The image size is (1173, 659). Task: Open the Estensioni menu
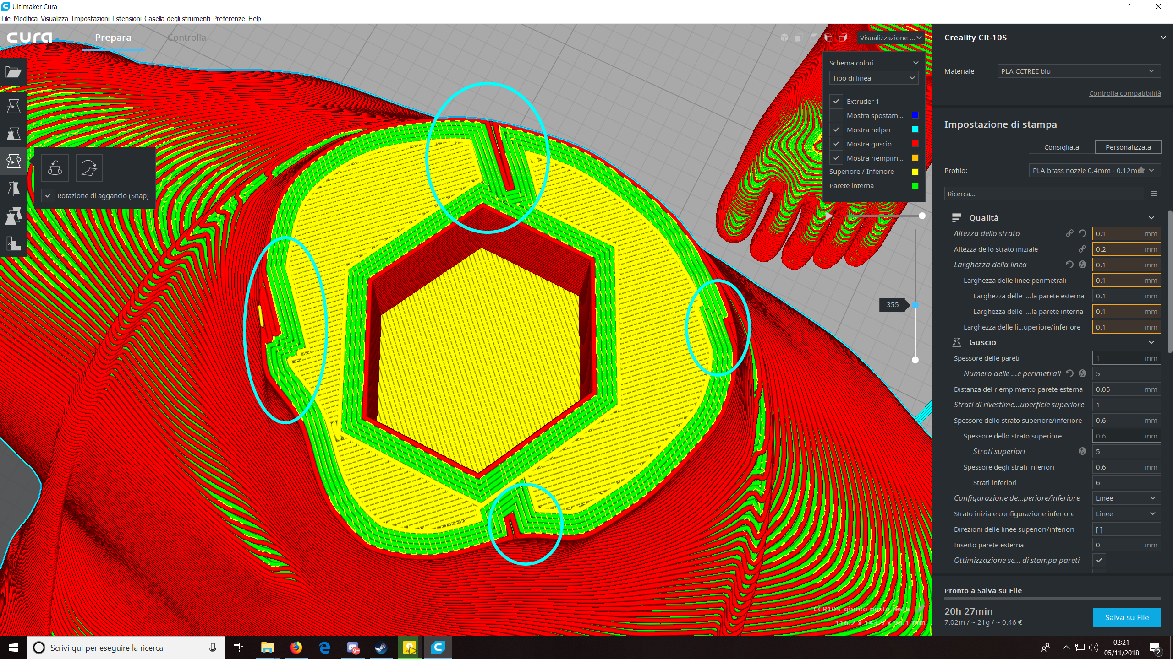point(126,19)
